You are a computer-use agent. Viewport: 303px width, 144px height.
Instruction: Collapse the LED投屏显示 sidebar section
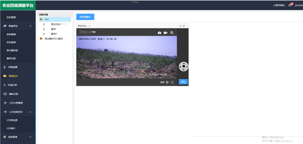click(30, 112)
